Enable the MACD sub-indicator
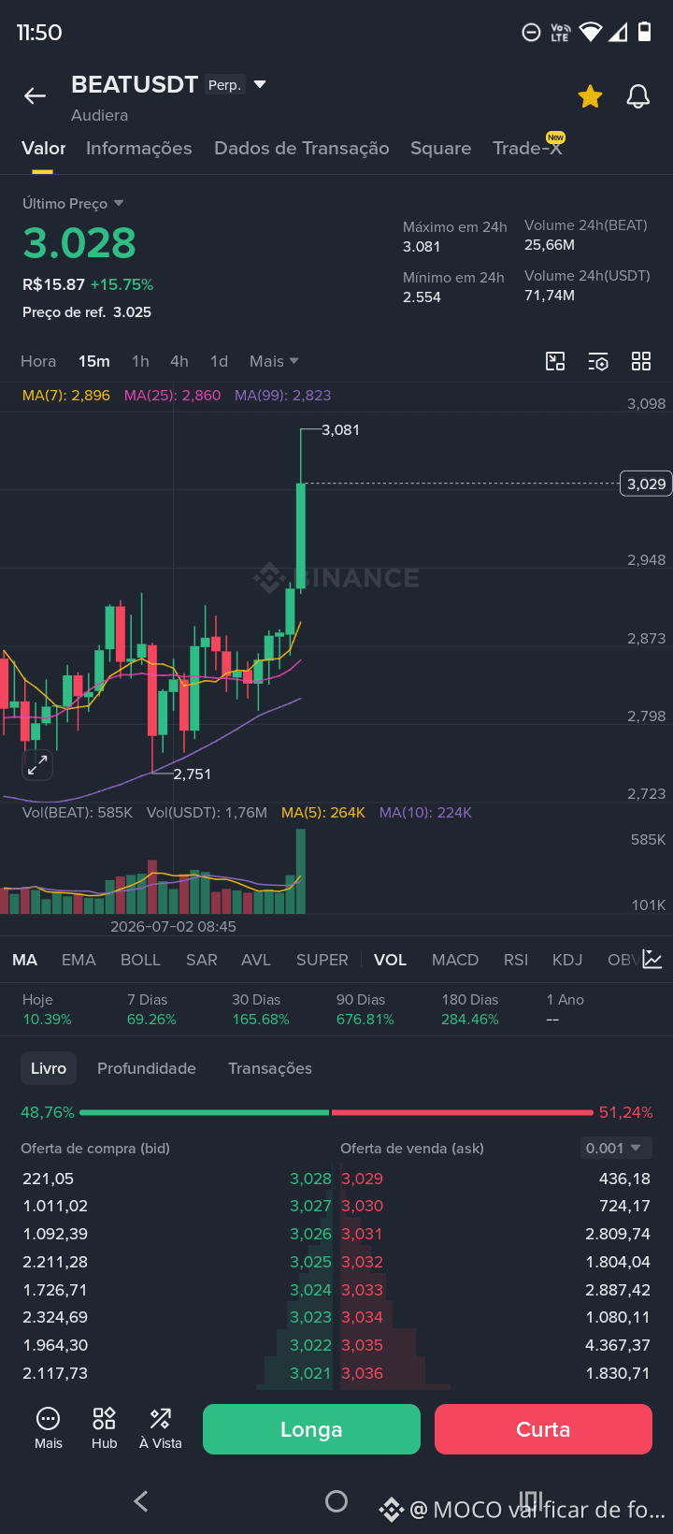673x1534 pixels. point(455,960)
